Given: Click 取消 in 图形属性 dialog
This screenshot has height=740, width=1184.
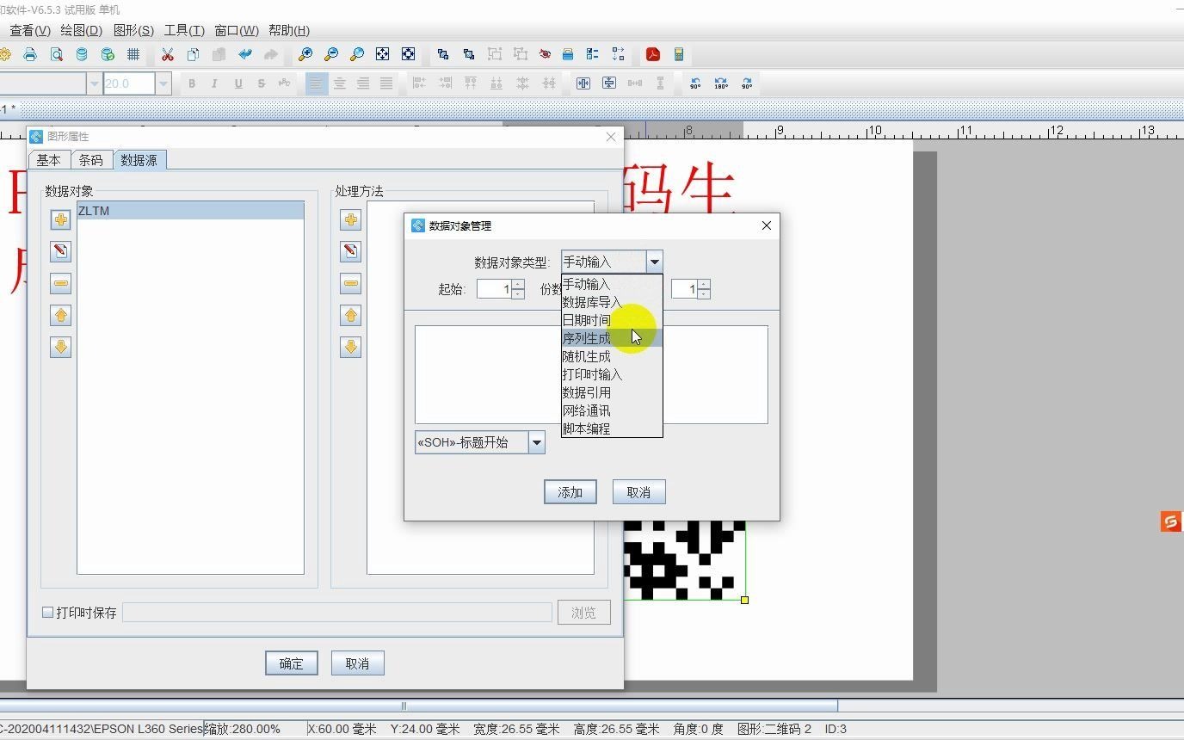Looking at the screenshot, I should 357,663.
